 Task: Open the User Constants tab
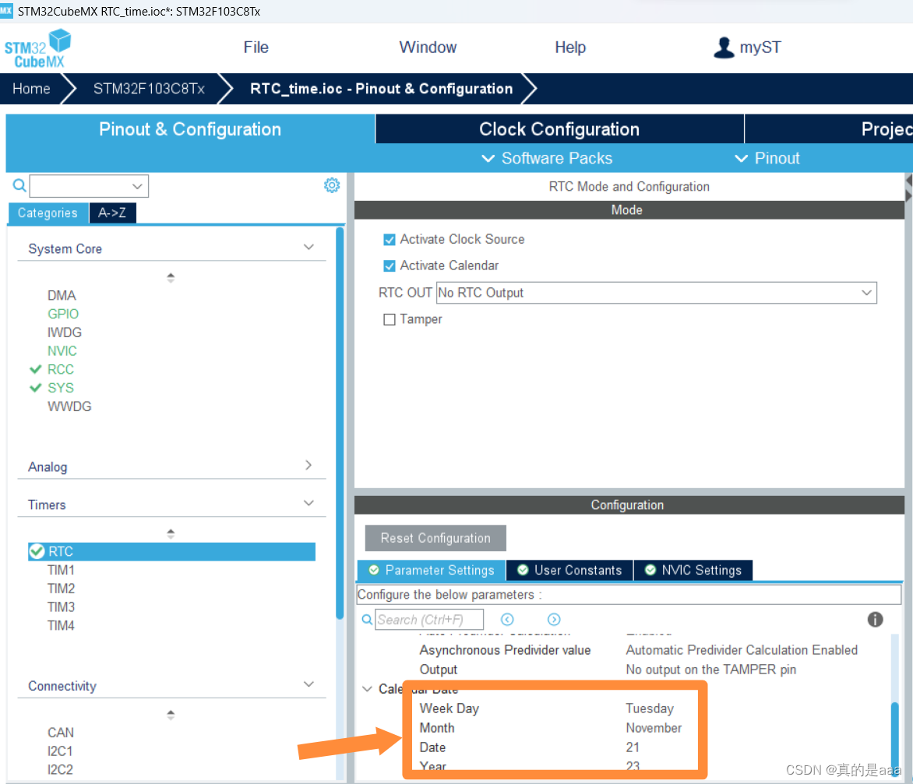pyautogui.click(x=570, y=570)
